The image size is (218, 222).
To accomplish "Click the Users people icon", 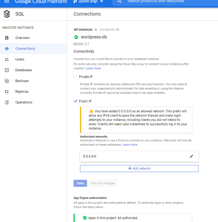I will pyautogui.click(x=7, y=59).
